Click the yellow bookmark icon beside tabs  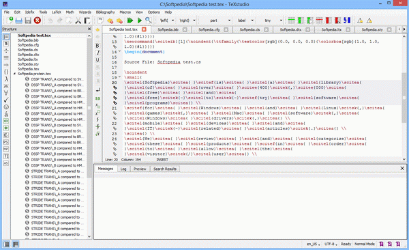tap(97, 29)
